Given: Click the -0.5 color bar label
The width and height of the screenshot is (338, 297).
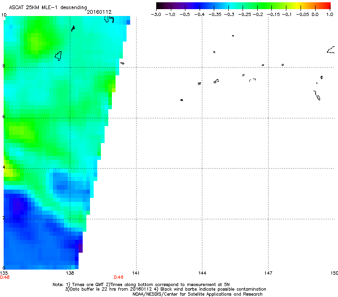Looking at the screenshot, I should click(185, 15).
